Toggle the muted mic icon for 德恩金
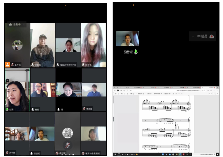This screenshot has width=223, height=157. (84, 109)
